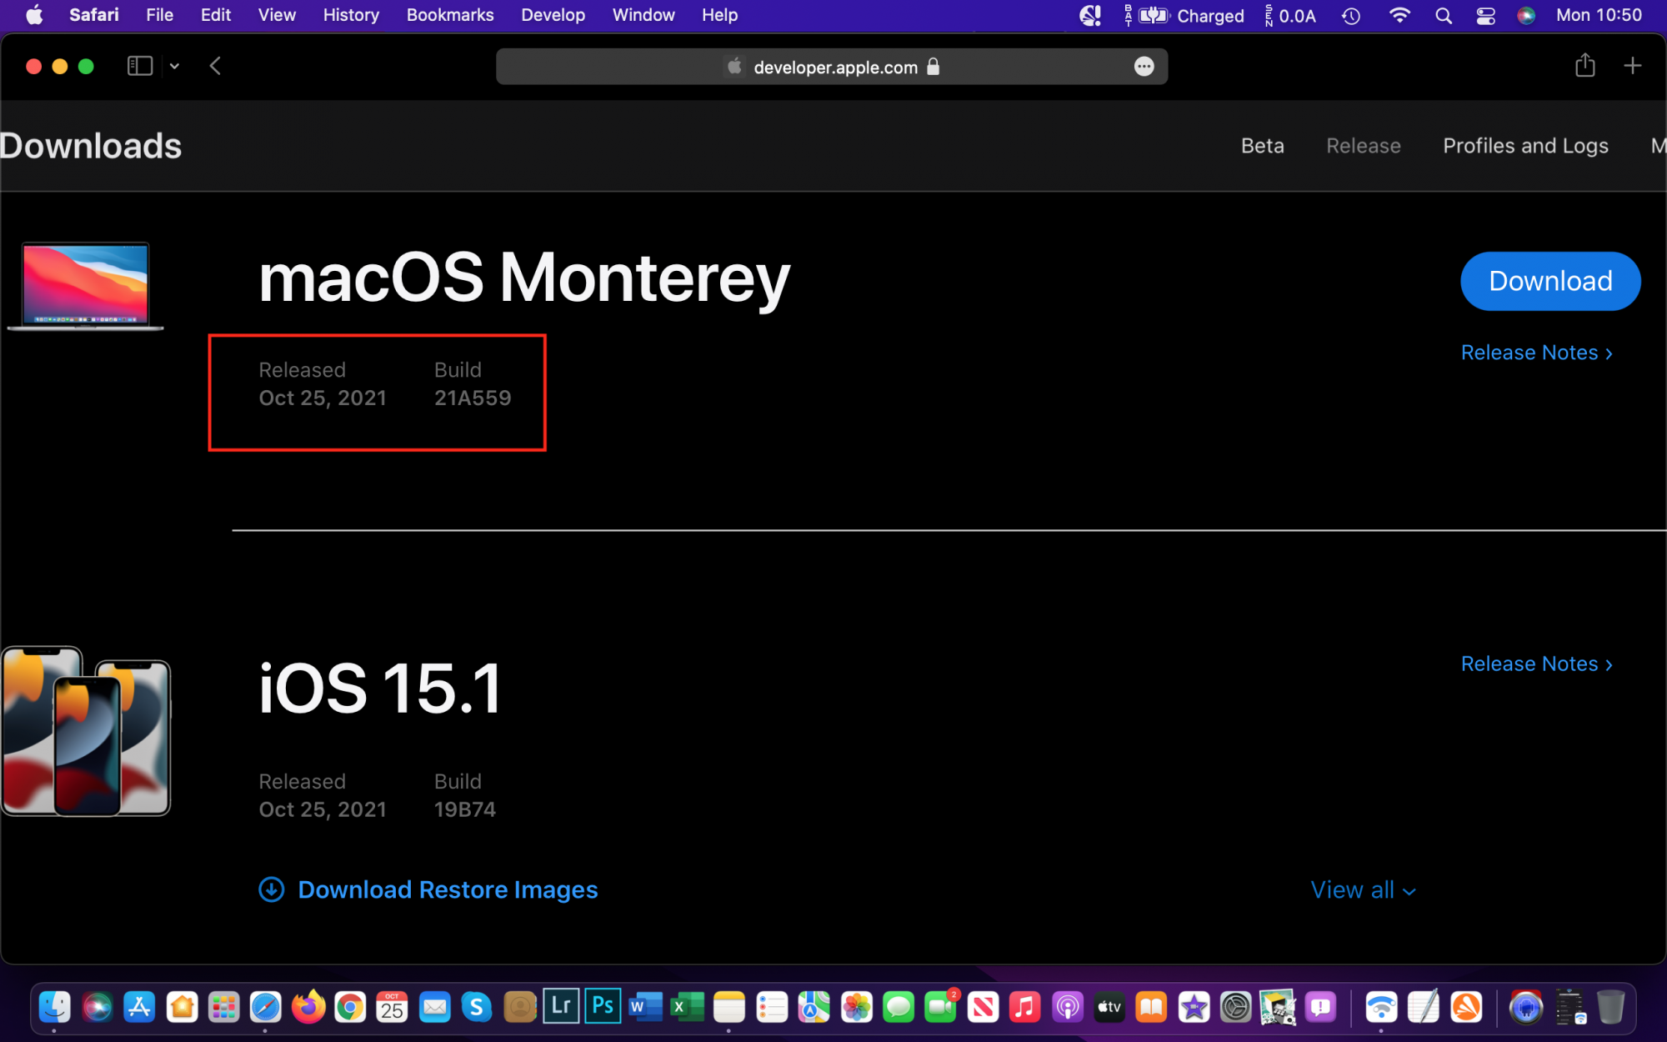Viewport: 1667px width, 1042px height.
Task: Open Release Notes for macOS Monterey
Action: [x=1536, y=353]
